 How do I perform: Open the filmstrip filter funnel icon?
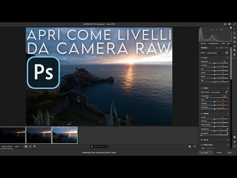[x=35, y=146]
